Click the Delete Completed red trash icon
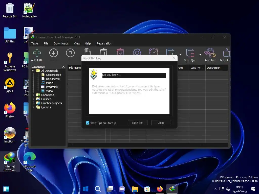Screen dimensions: 259x194 click(120, 52)
